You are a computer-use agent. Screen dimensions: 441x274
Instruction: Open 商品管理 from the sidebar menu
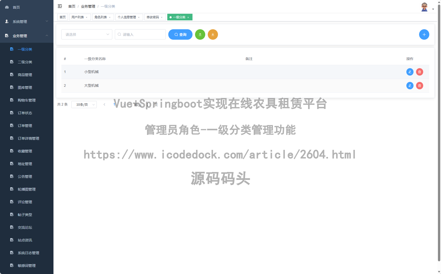tap(25, 75)
